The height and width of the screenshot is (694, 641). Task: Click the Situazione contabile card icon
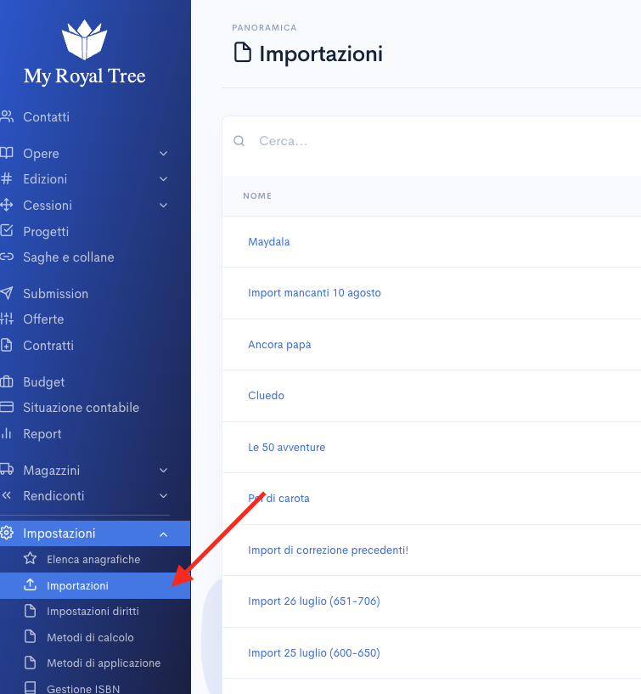tap(7, 407)
